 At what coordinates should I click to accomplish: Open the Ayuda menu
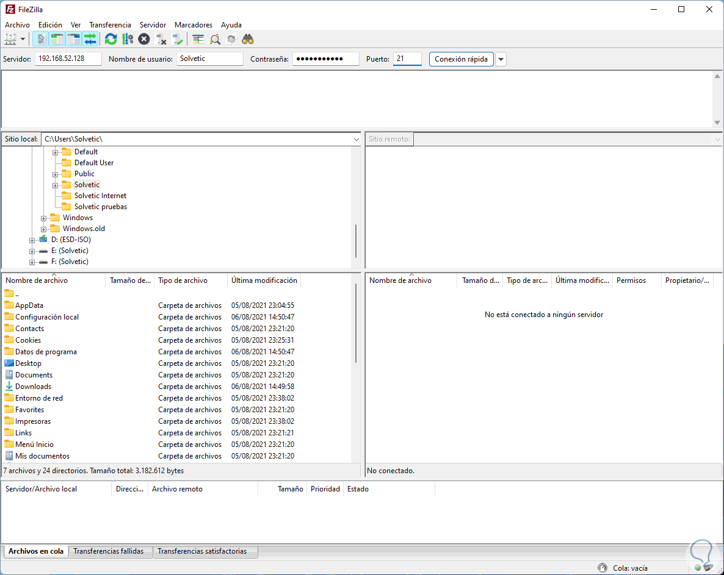[x=231, y=25]
